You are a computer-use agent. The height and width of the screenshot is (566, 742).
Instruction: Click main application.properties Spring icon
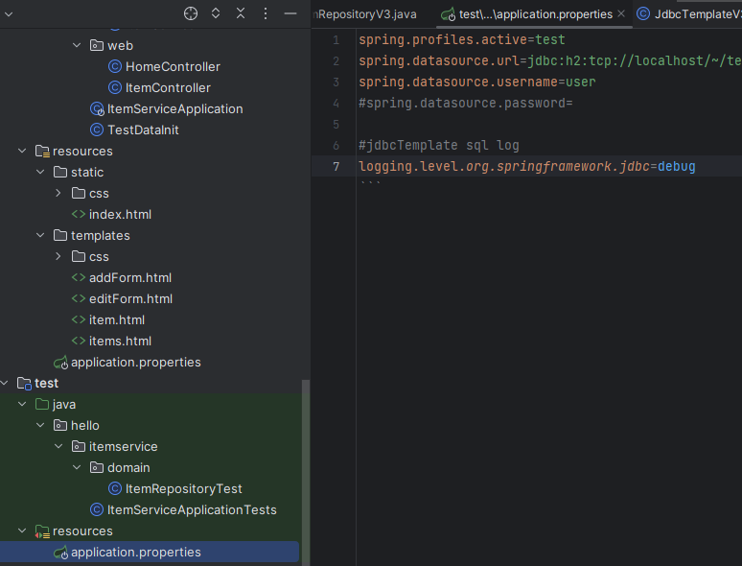60,363
